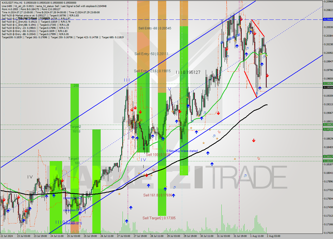
Task: Click the green 0.19562 price tag
Action: coord(328,84)
